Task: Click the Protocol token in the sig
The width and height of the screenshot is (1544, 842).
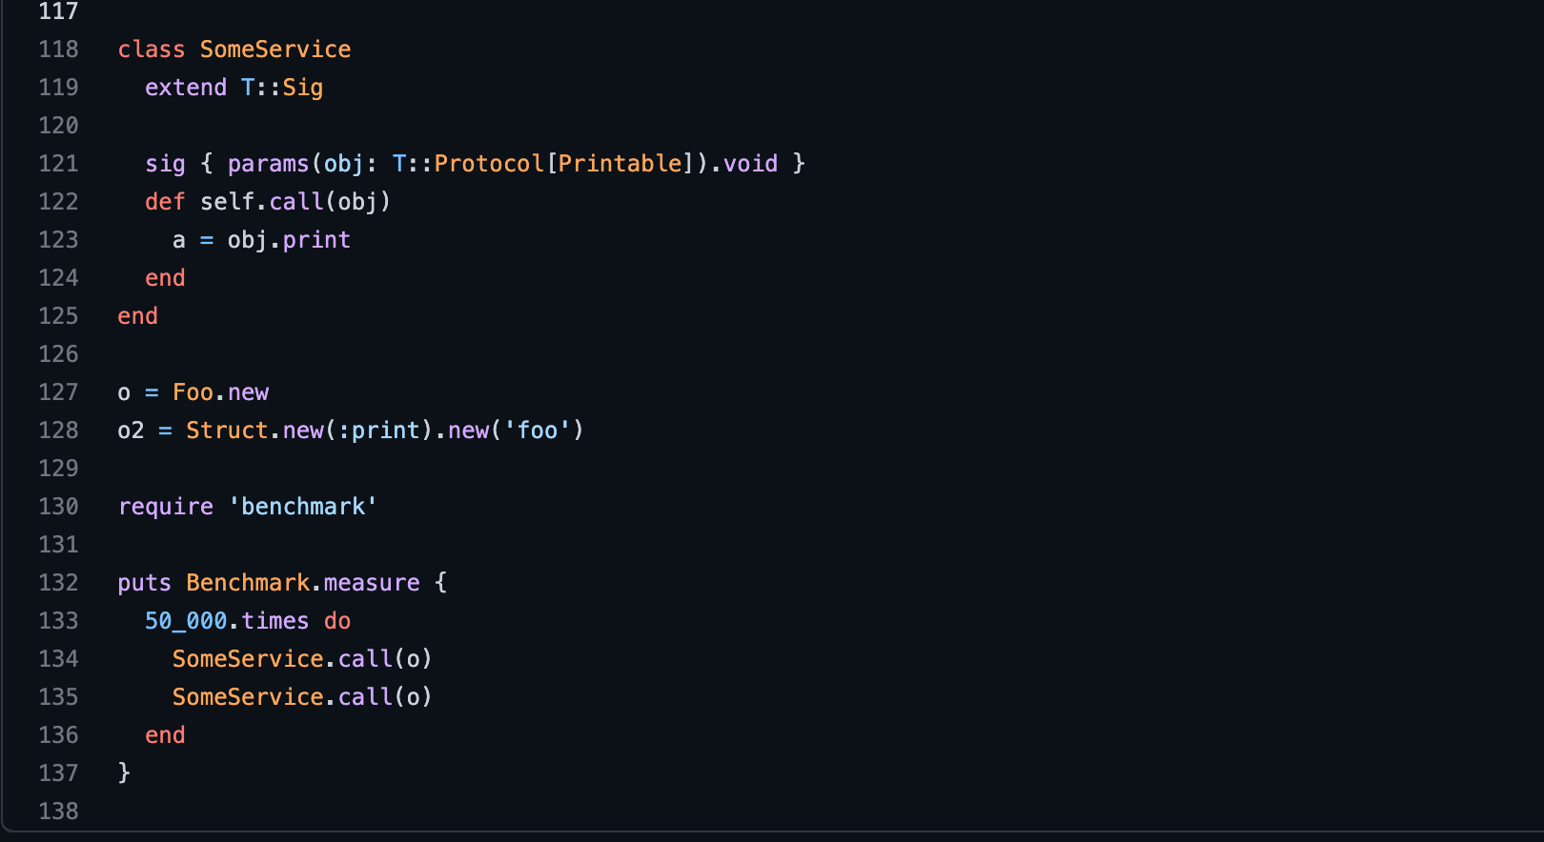Action: coord(489,164)
